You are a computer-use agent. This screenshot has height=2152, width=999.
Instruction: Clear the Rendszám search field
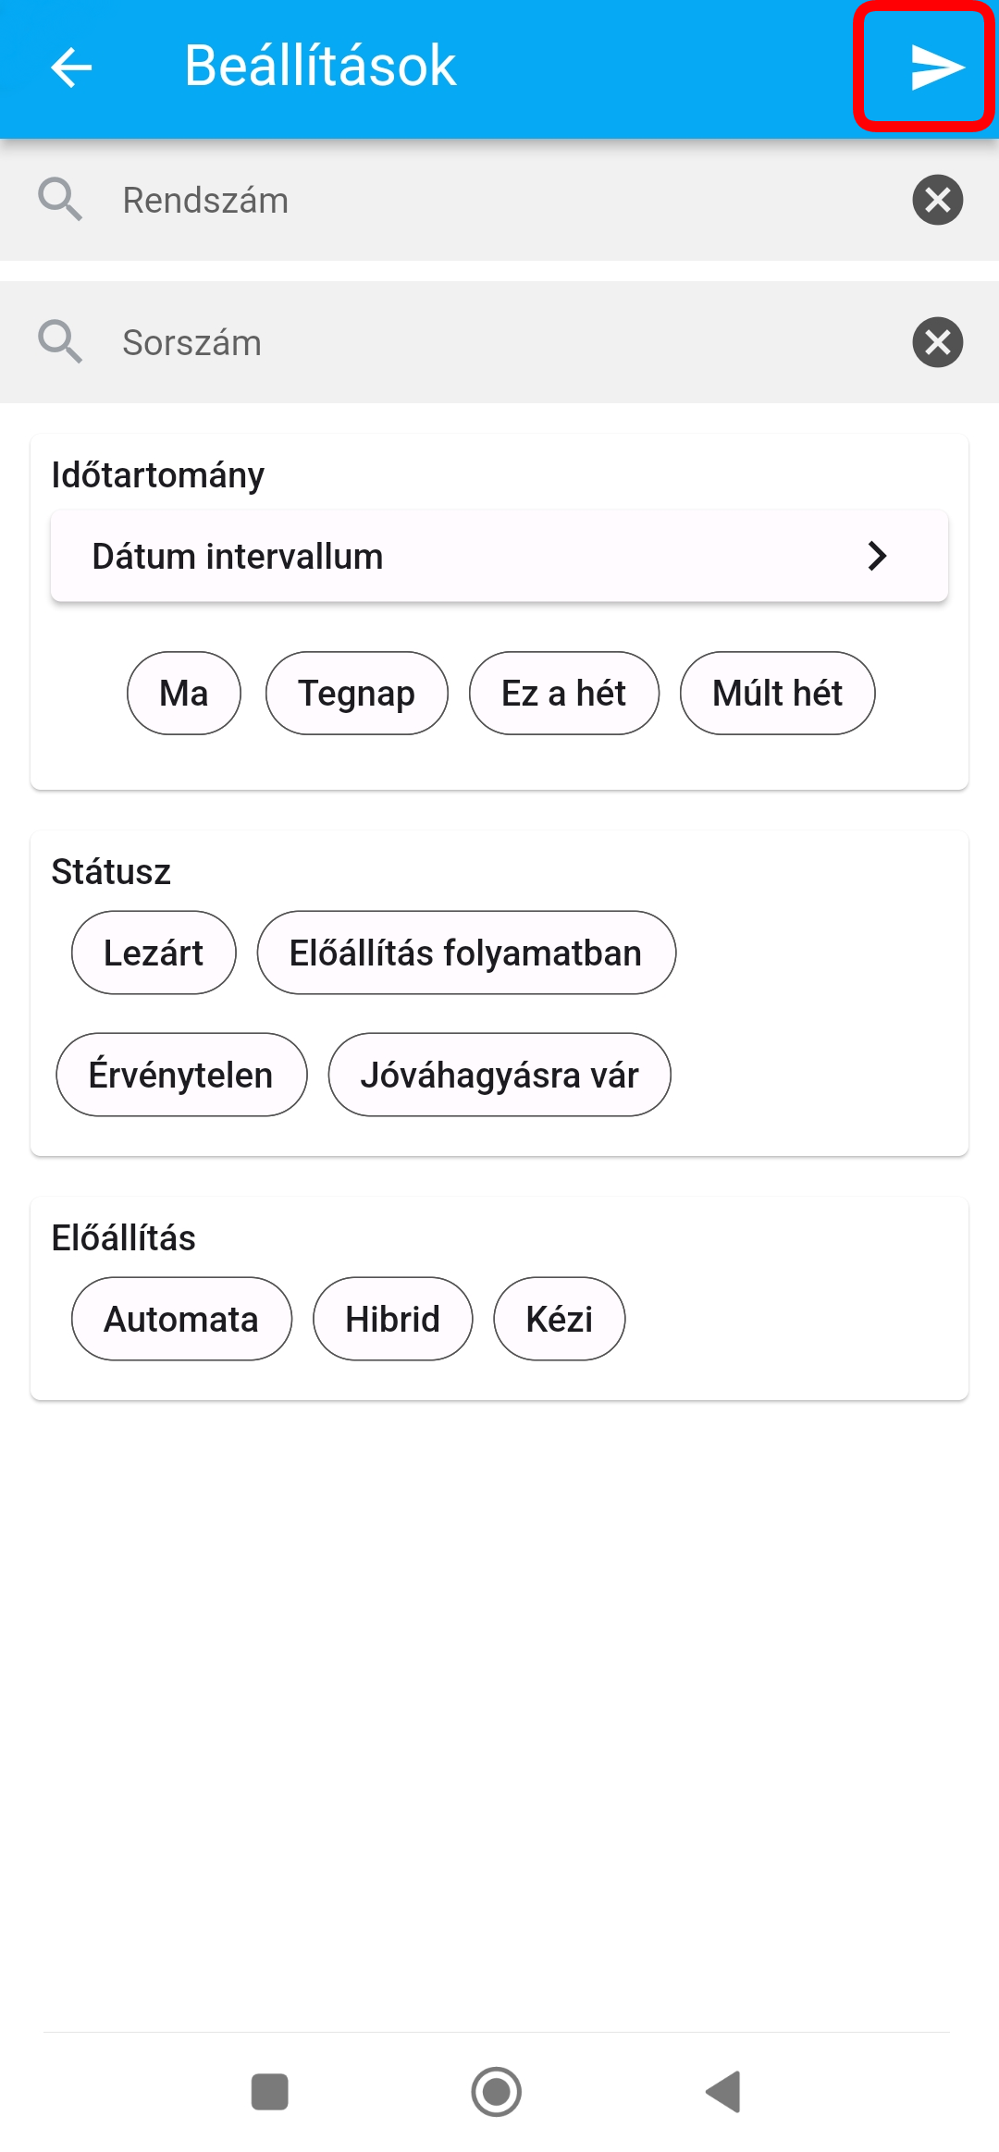click(937, 200)
